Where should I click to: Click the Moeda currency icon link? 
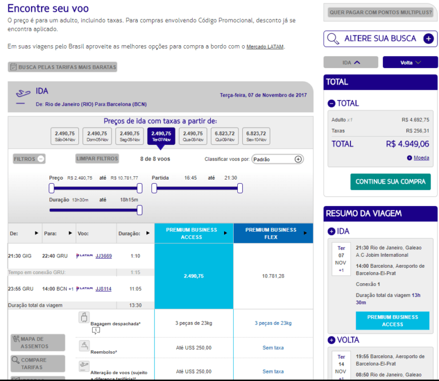(410, 157)
